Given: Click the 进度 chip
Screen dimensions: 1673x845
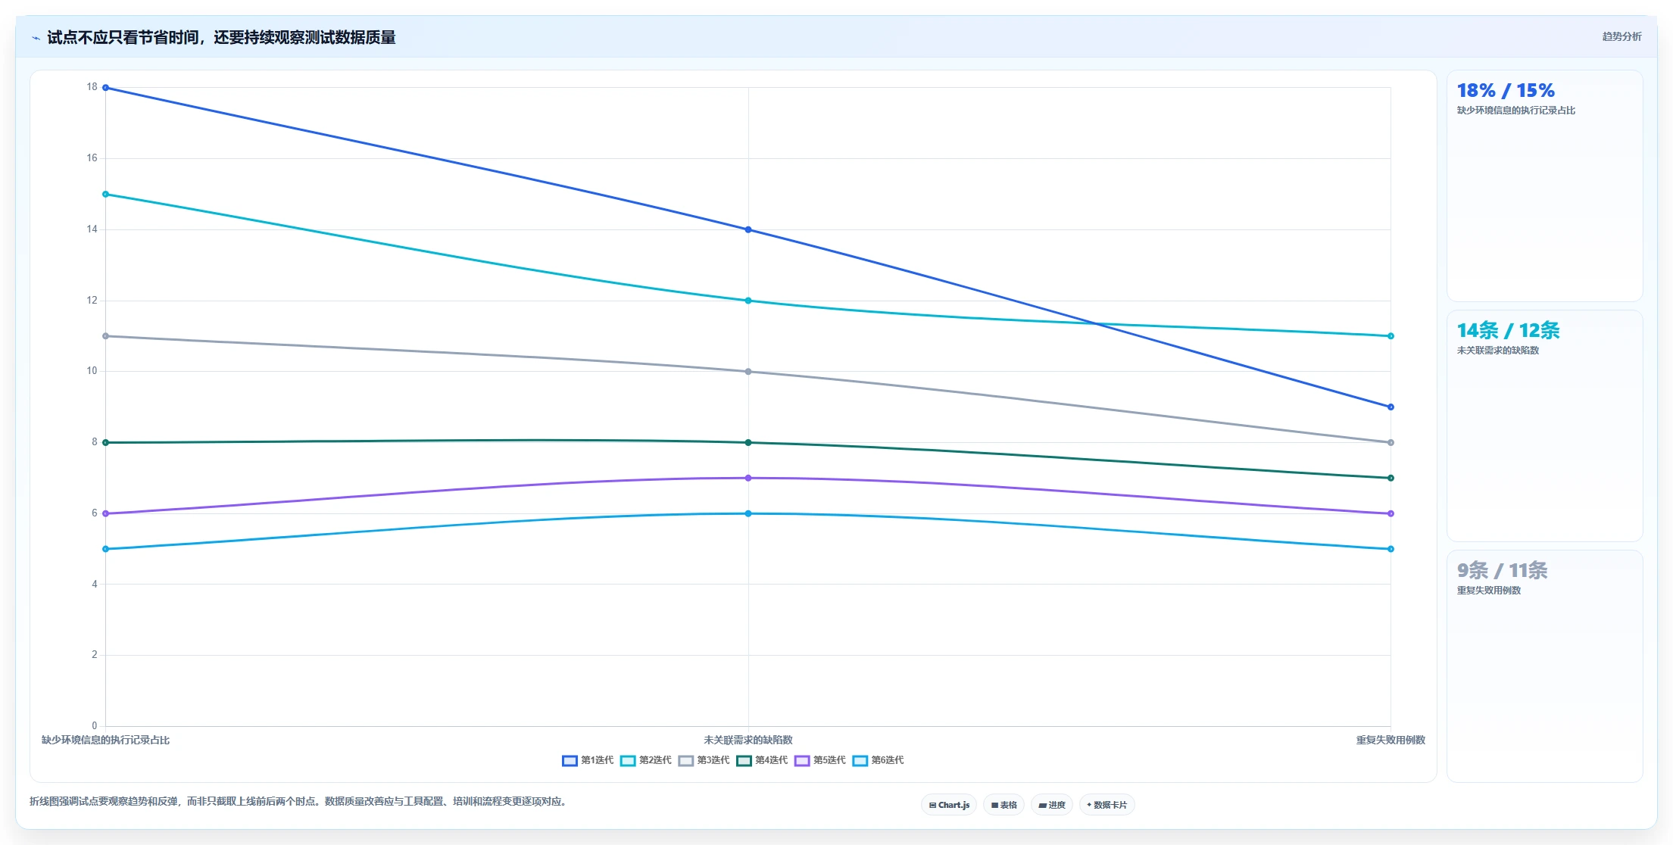Looking at the screenshot, I should 1052,805.
